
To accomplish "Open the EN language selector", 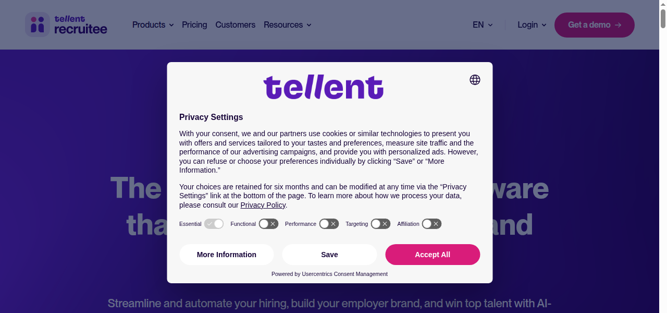I will pyautogui.click(x=483, y=25).
